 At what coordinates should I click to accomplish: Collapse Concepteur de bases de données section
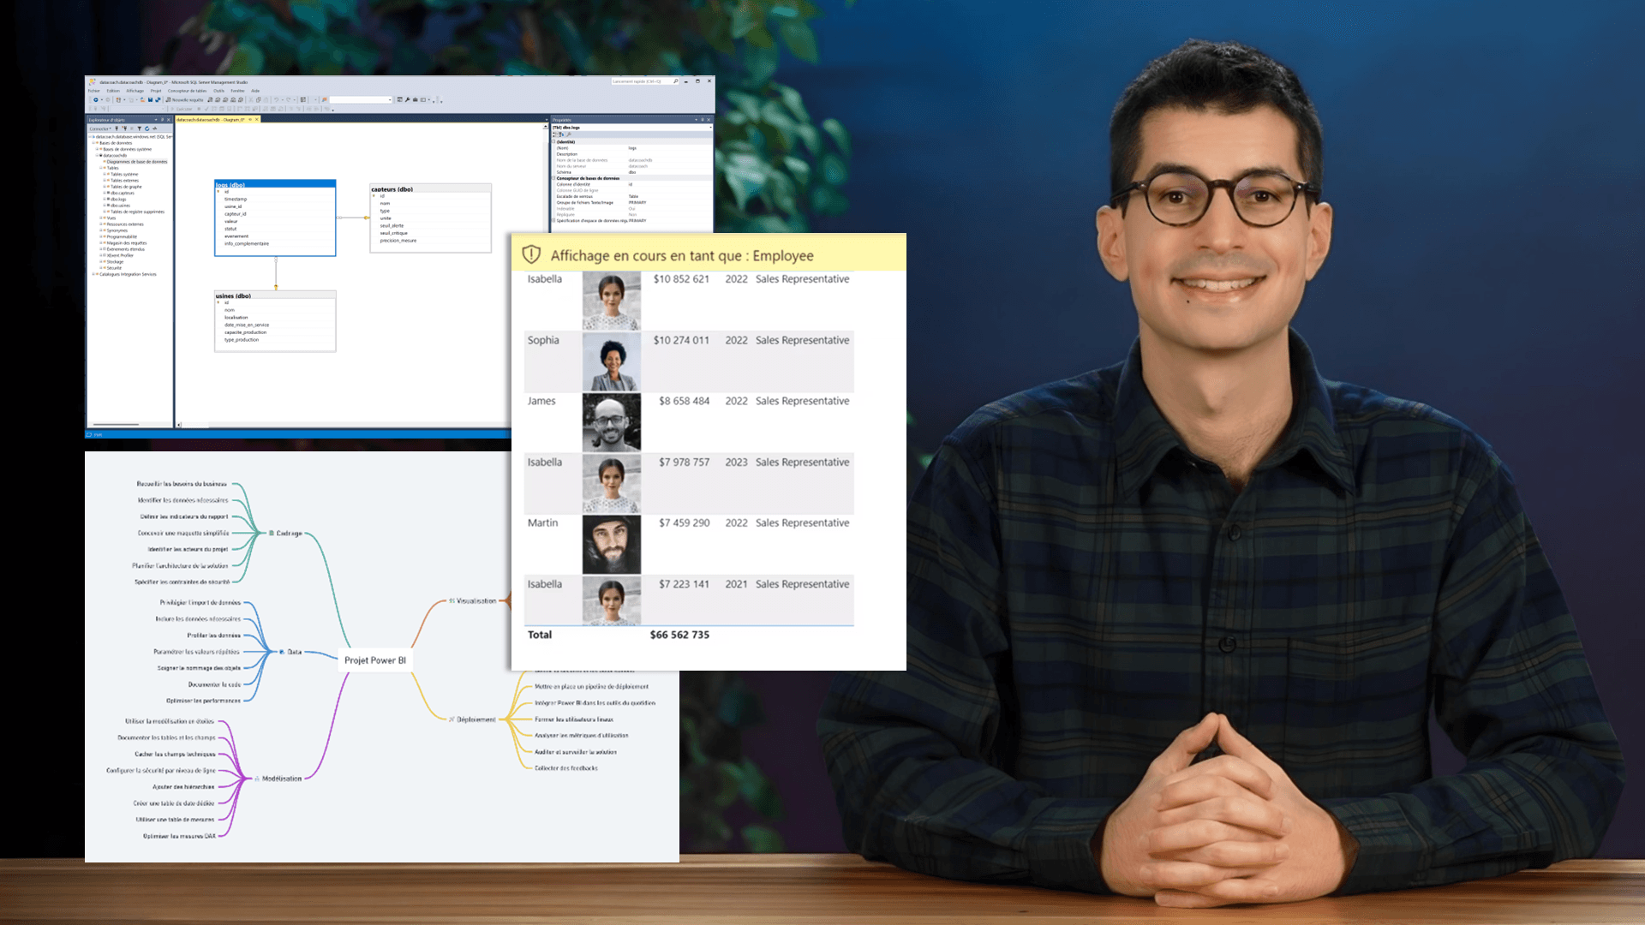click(553, 178)
